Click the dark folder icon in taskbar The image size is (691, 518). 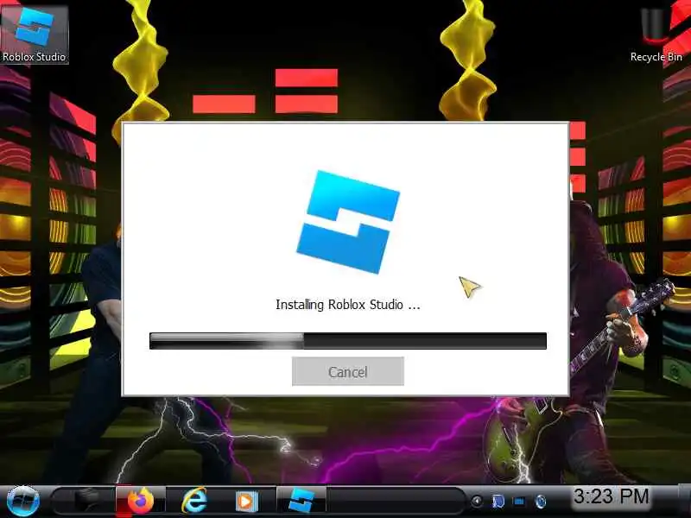point(86,501)
